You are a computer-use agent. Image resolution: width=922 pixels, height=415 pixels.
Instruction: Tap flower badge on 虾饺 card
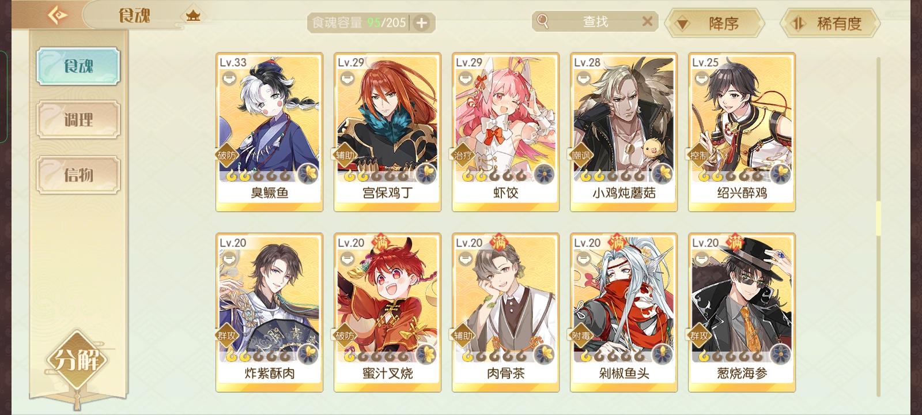point(544,173)
